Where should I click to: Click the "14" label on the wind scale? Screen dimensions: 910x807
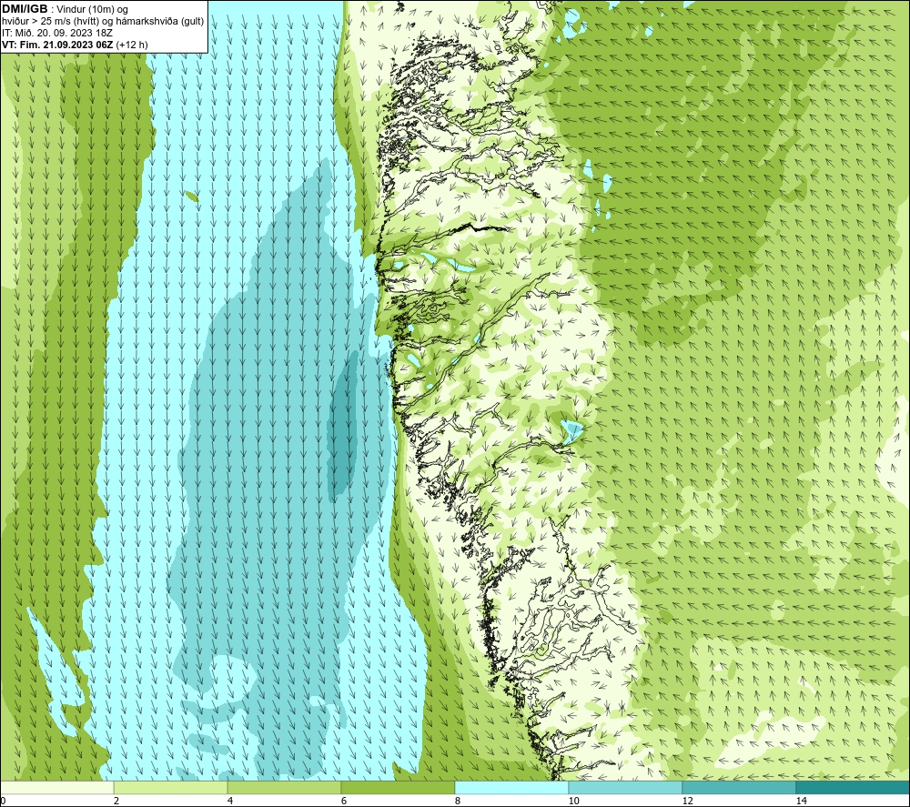[801, 802]
